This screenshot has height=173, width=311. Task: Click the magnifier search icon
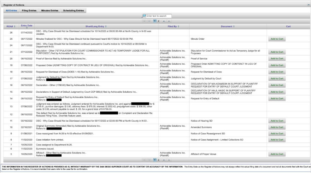pyautogui.click(x=144, y=16)
